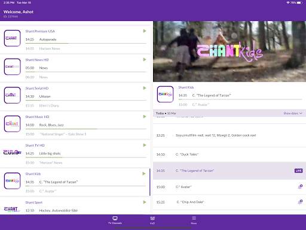Play the Shant Premium USA channel
The width and height of the screenshot is (306, 230).
(145, 31)
